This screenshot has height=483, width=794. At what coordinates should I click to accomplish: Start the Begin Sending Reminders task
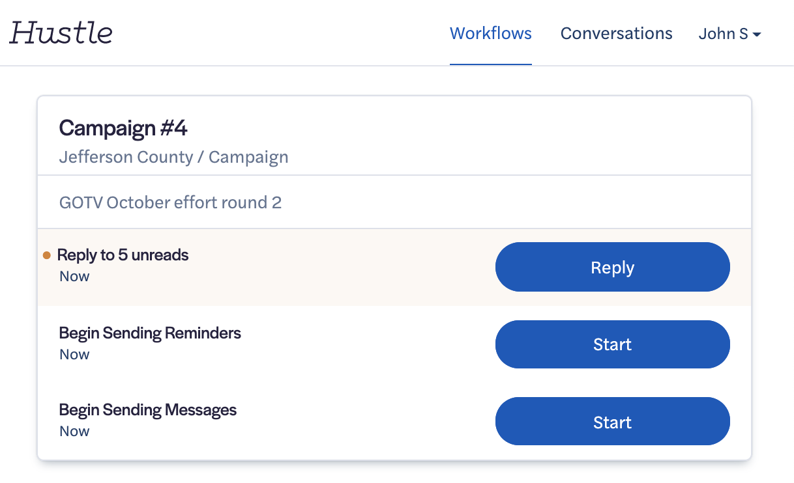pyautogui.click(x=612, y=344)
